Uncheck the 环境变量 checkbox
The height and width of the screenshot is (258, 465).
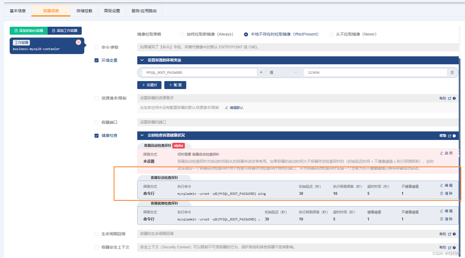(x=97, y=60)
